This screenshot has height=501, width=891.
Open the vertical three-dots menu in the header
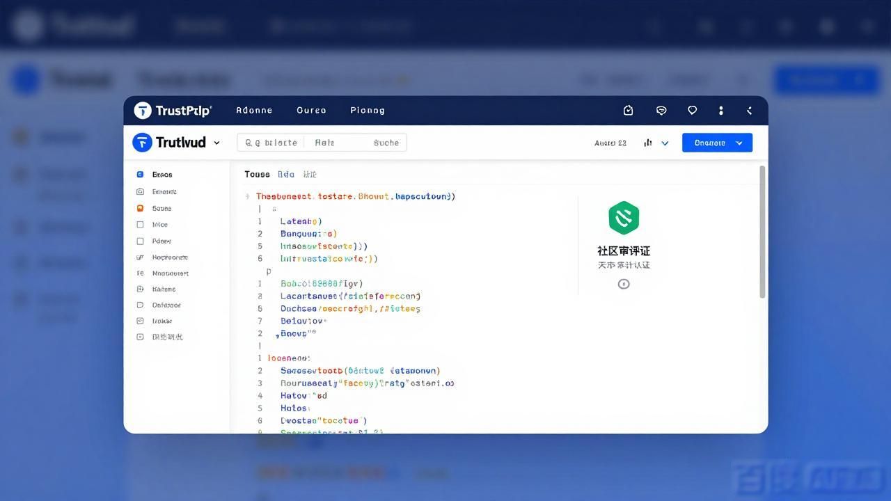721,111
